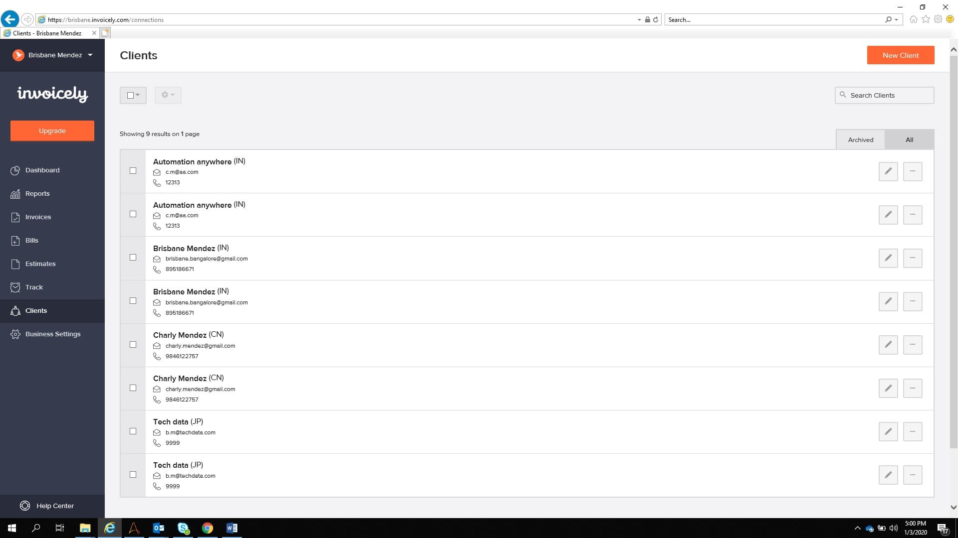Edit the second Tech data client
This screenshot has height=538, width=958.
(888, 475)
